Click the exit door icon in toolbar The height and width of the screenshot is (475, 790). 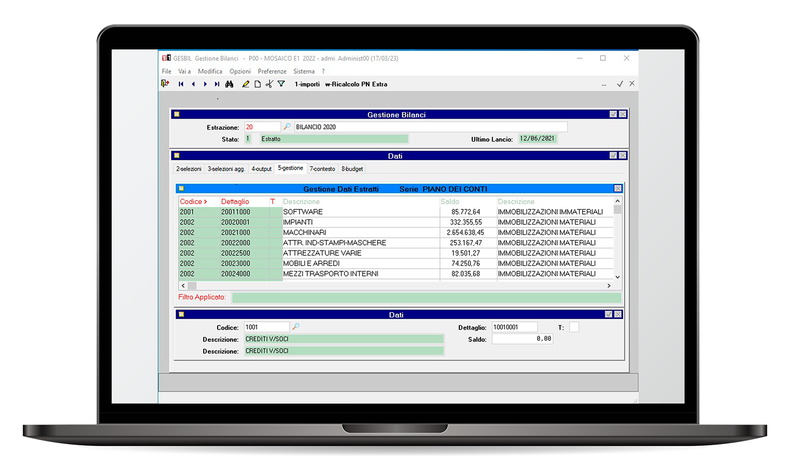(165, 84)
